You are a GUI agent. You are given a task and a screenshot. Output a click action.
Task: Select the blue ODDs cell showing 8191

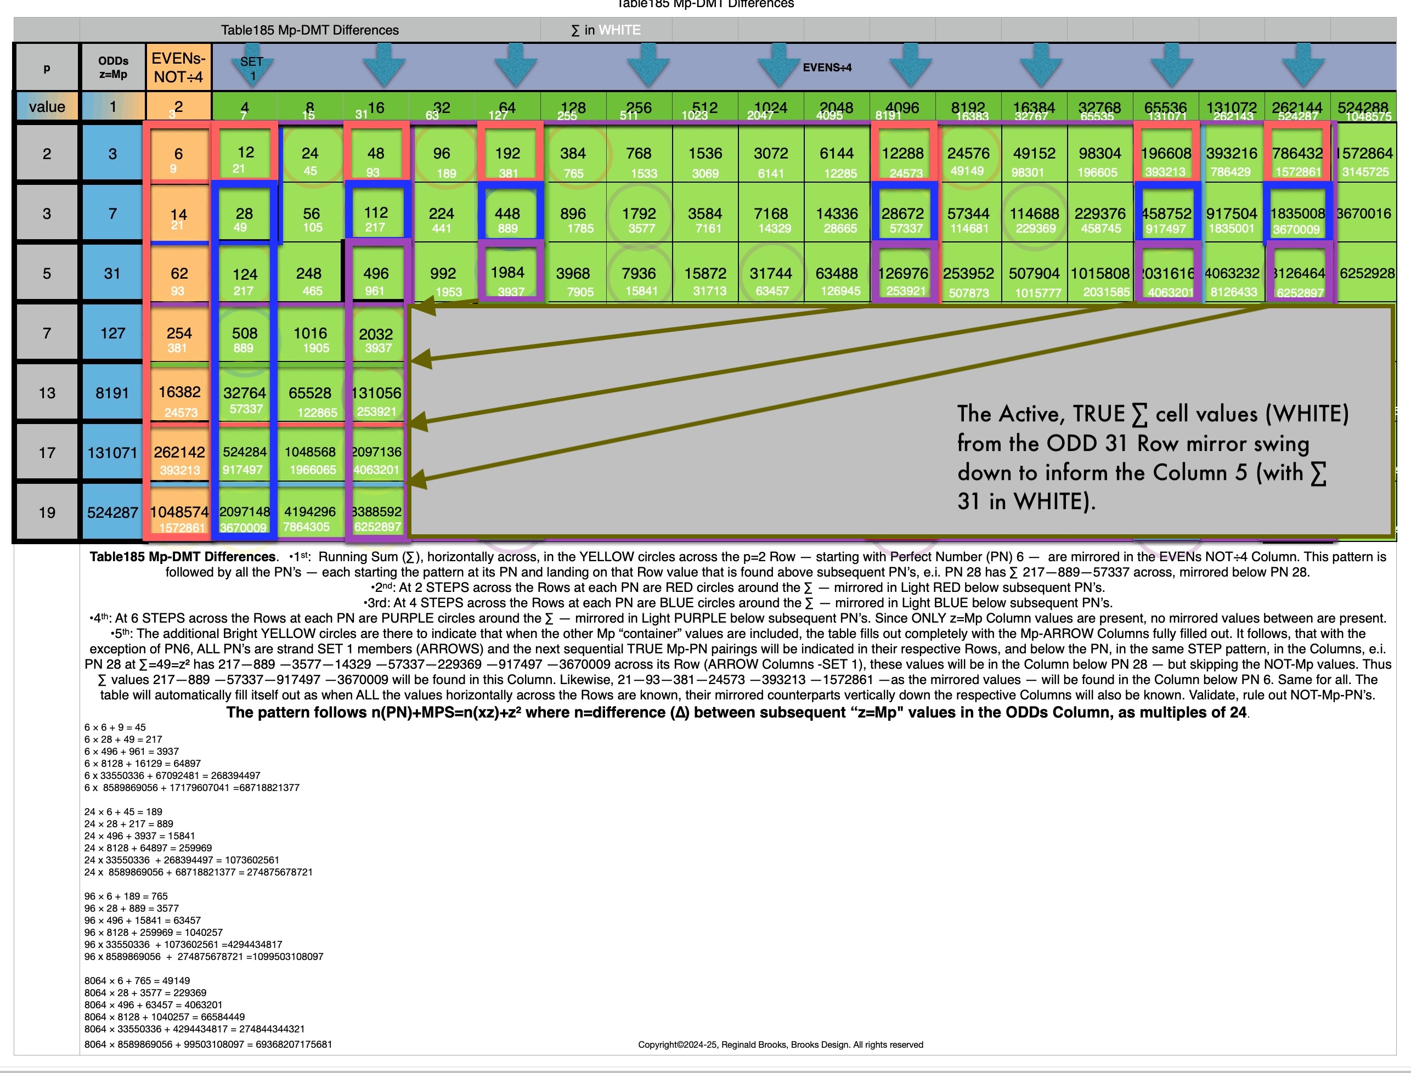click(x=112, y=393)
